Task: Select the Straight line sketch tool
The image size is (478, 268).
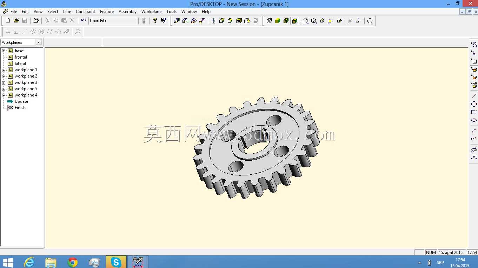Action: (474, 96)
